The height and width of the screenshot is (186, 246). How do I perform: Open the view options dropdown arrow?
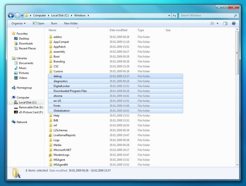(x=217, y=23)
